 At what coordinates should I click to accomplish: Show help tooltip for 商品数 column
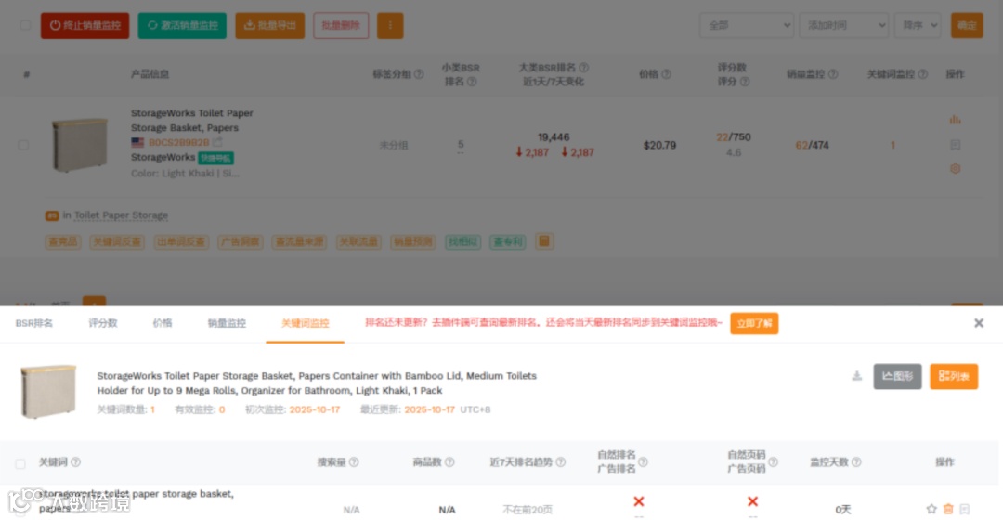coord(449,461)
